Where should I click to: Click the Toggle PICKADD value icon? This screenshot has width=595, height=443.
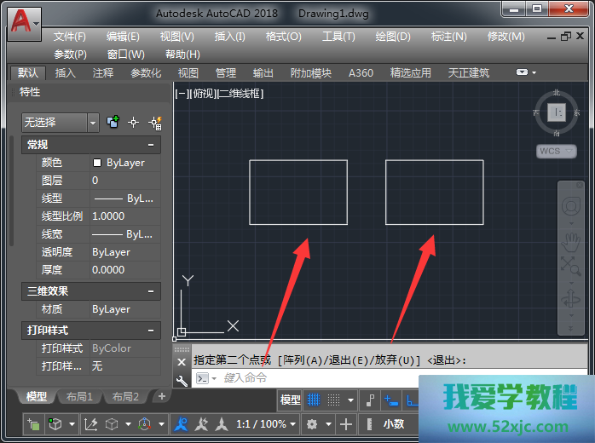click(113, 123)
